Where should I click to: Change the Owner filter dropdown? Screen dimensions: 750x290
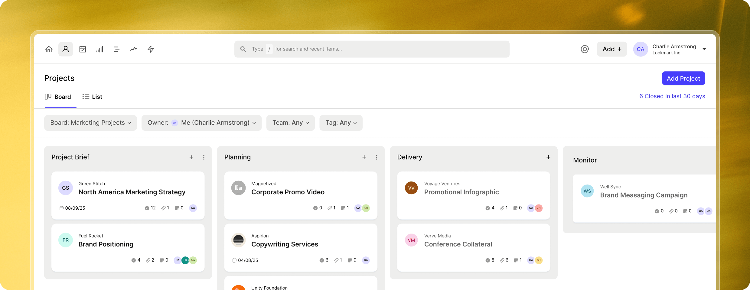point(201,123)
